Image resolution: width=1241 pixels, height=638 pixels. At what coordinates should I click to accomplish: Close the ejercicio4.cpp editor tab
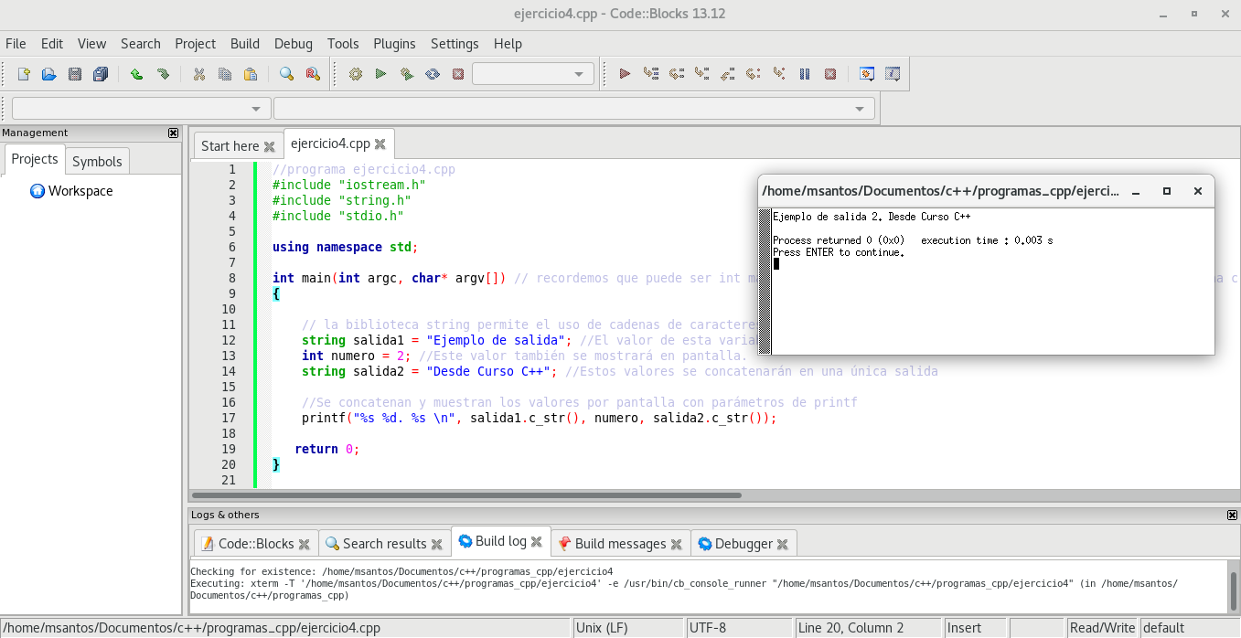coord(380,144)
